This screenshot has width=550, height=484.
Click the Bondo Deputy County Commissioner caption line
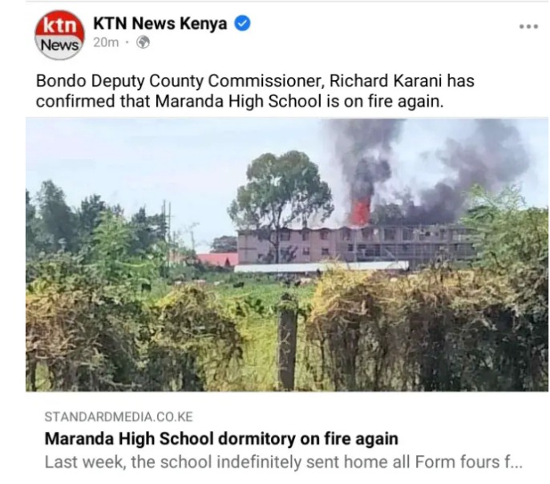(x=255, y=81)
